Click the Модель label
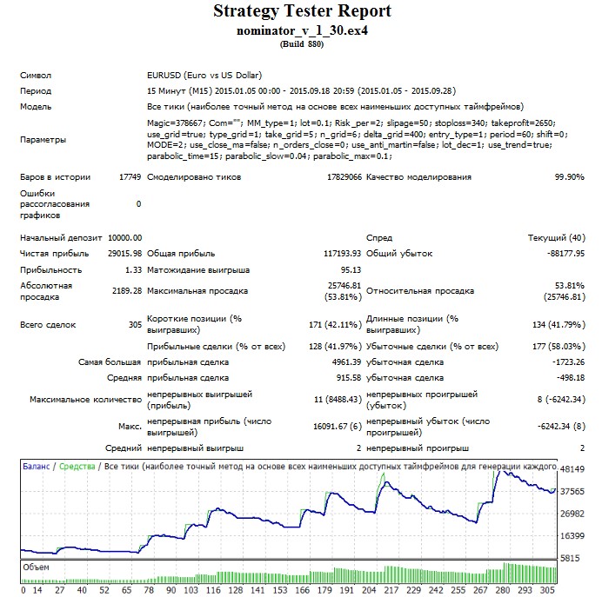602x597 pixels. coord(36,107)
